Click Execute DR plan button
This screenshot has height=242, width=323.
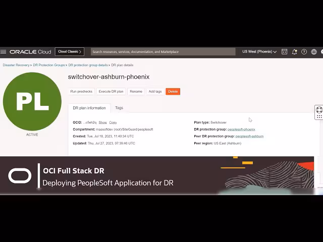tap(111, 92)
